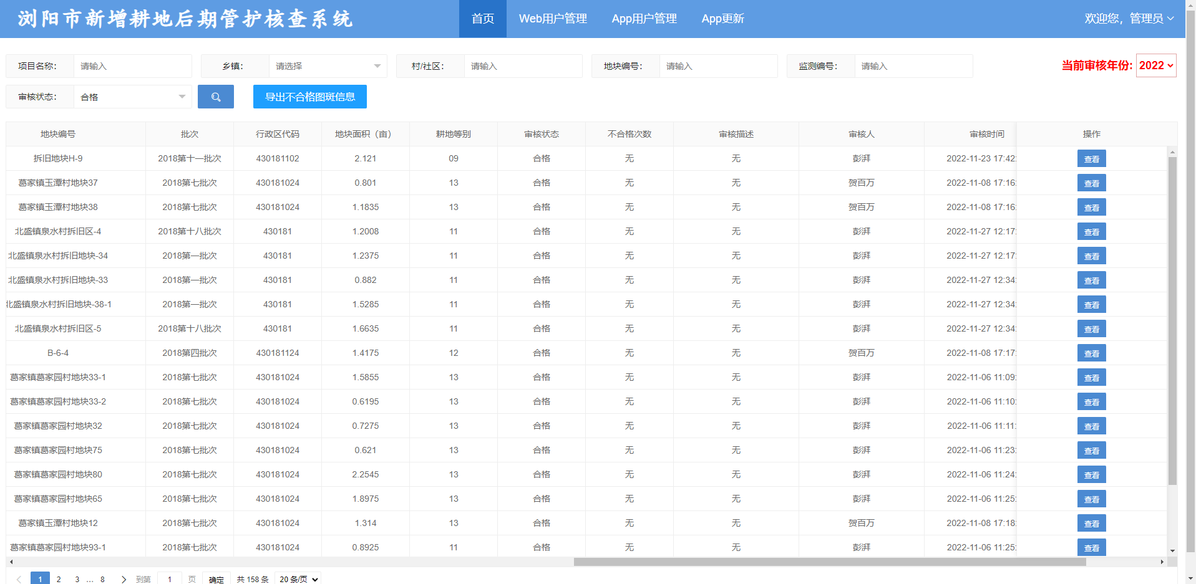Click 查看 for 葛家镇葛家园村地块33-1

click(x=1092, y=378)
